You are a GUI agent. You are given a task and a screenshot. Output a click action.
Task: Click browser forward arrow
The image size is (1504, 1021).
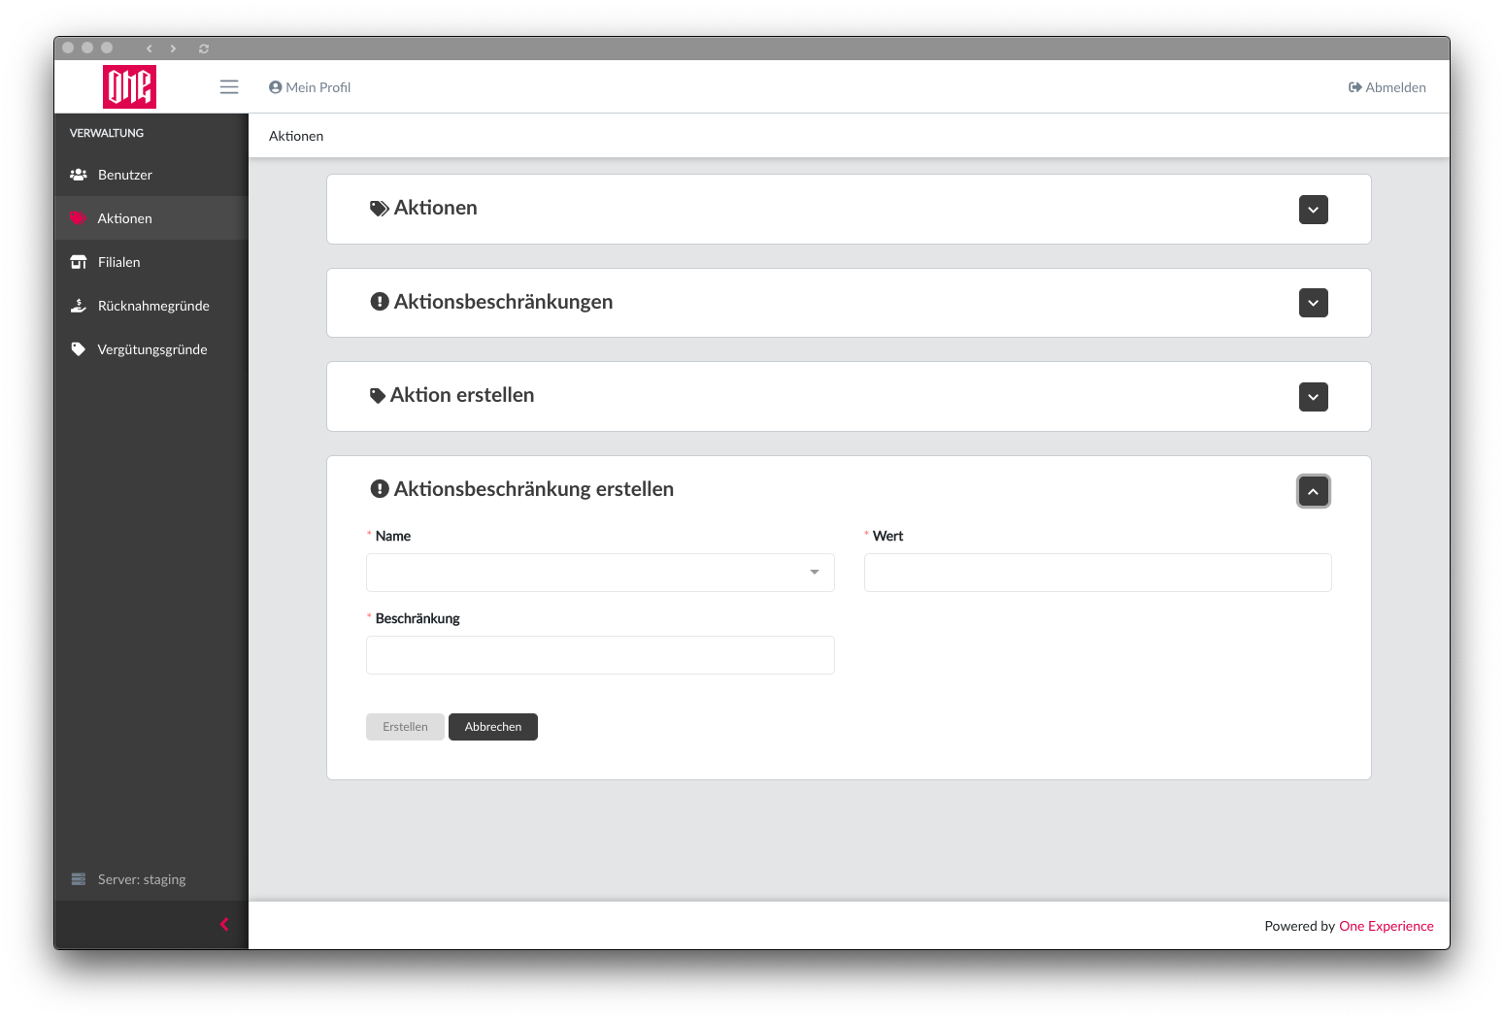pyautogui.click(x=173, y=49)
